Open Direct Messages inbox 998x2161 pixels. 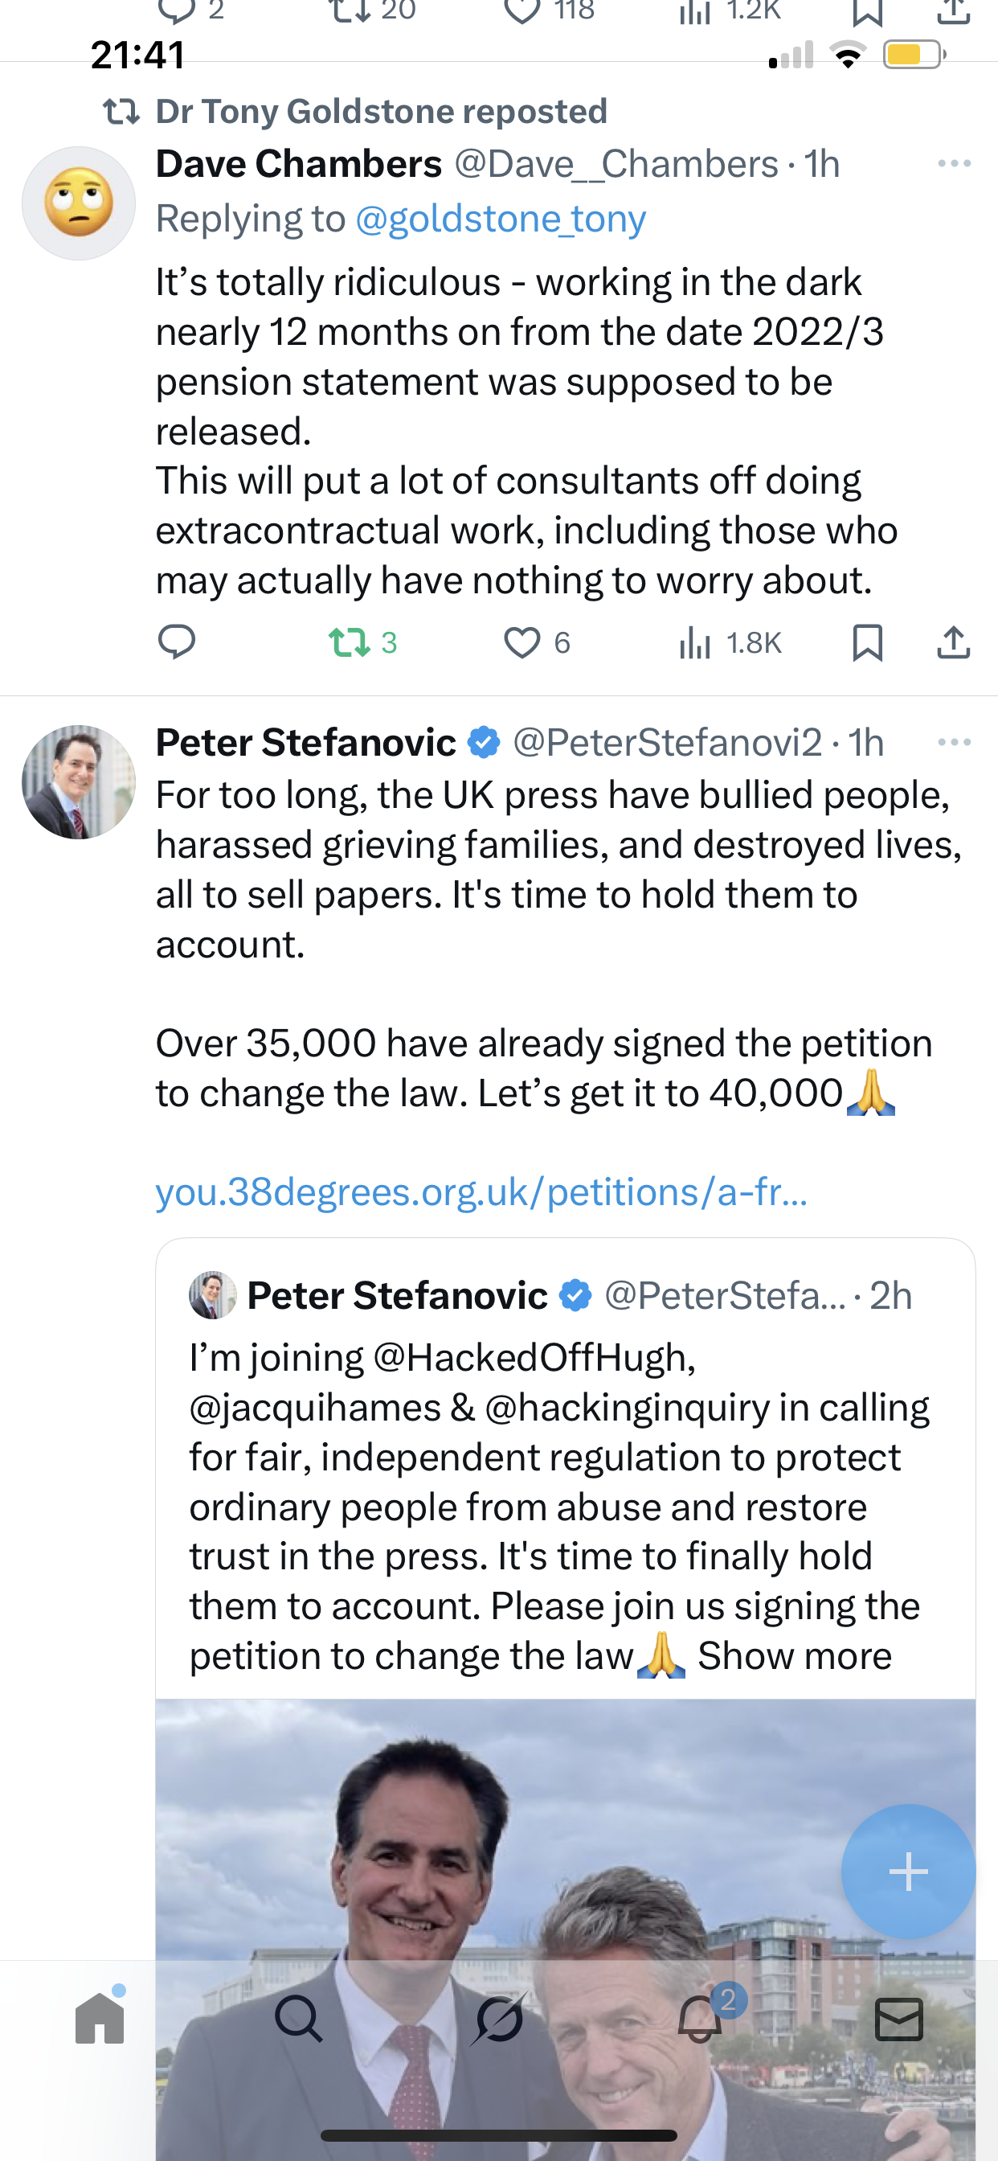click(899, 2018)
